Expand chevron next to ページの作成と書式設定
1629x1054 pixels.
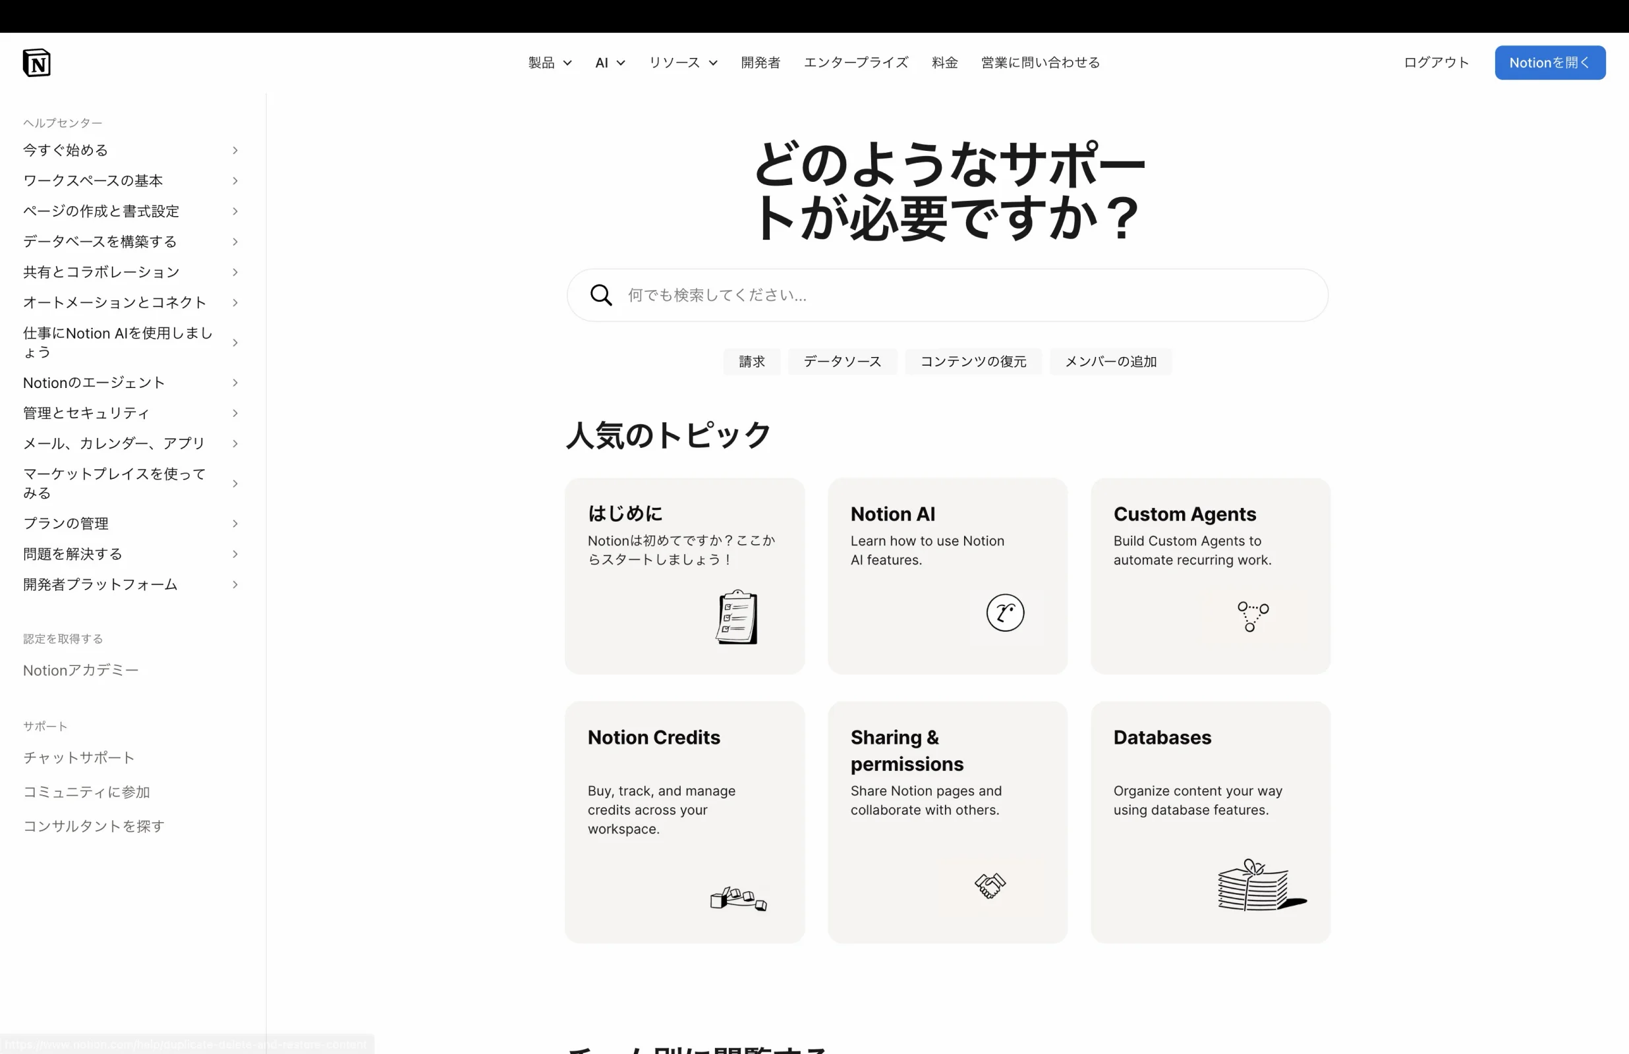coord(235,211)
